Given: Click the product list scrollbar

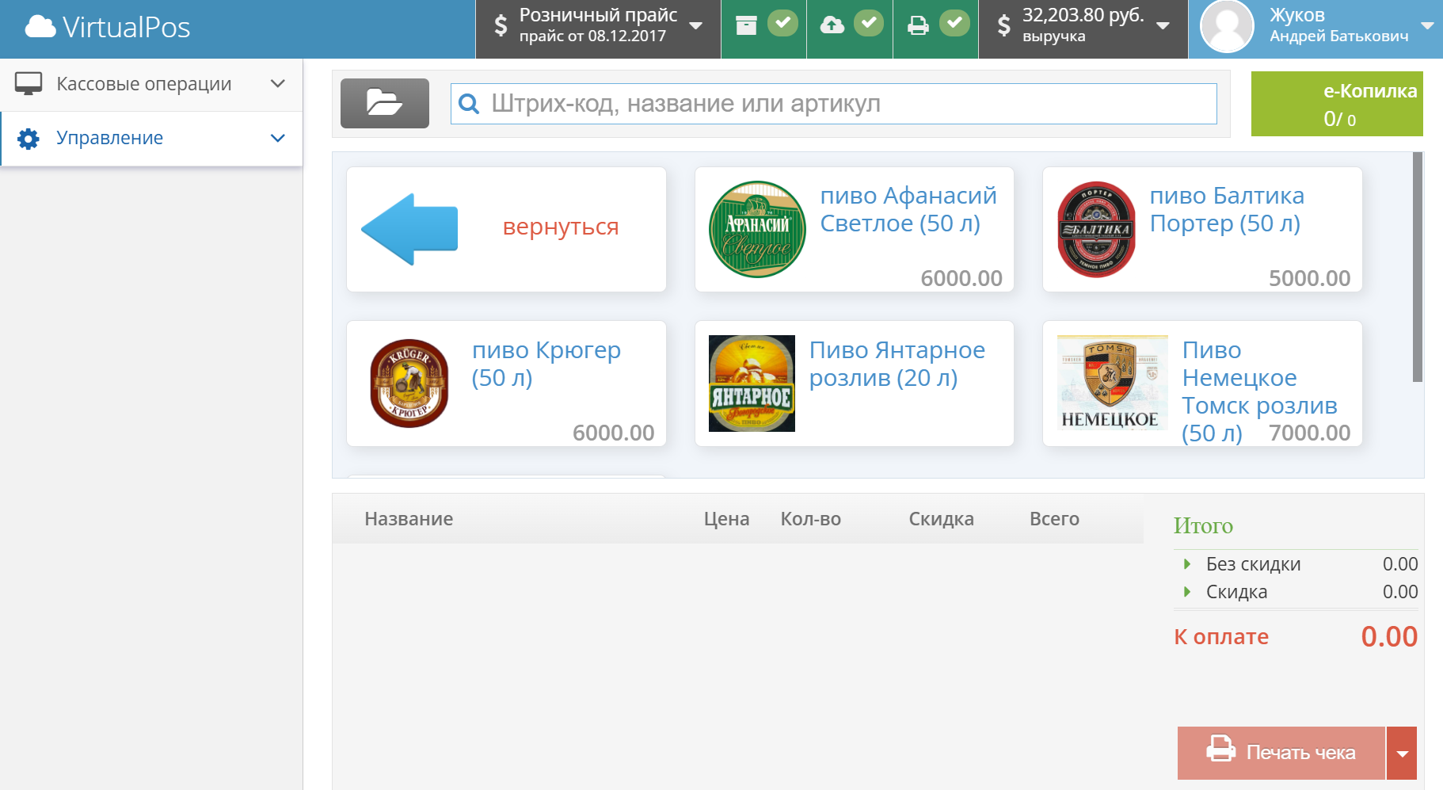Looking at the screenshot, I should pos(1417,267).
